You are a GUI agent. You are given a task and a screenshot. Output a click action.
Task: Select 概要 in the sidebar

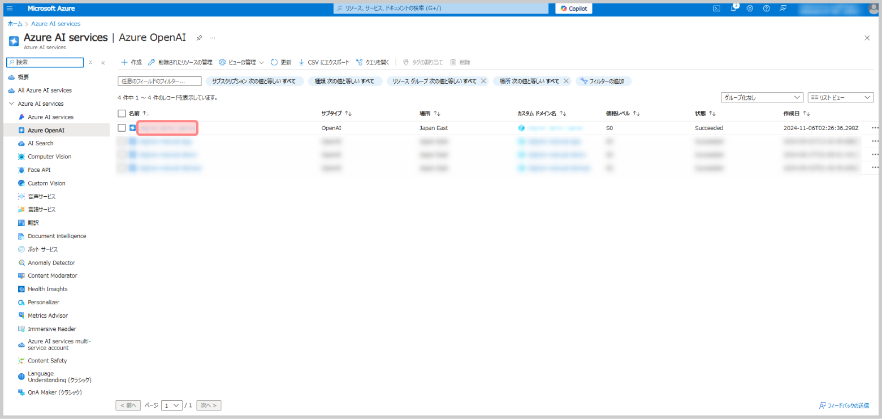point(23,77)
